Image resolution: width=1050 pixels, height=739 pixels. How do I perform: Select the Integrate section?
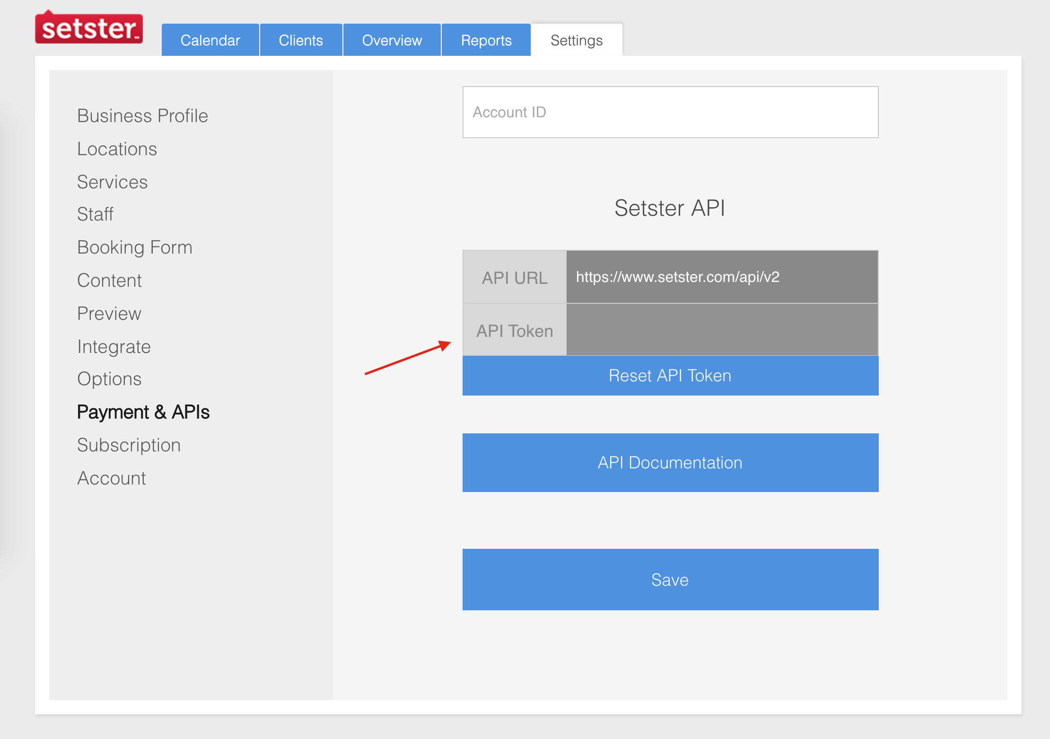114,346
